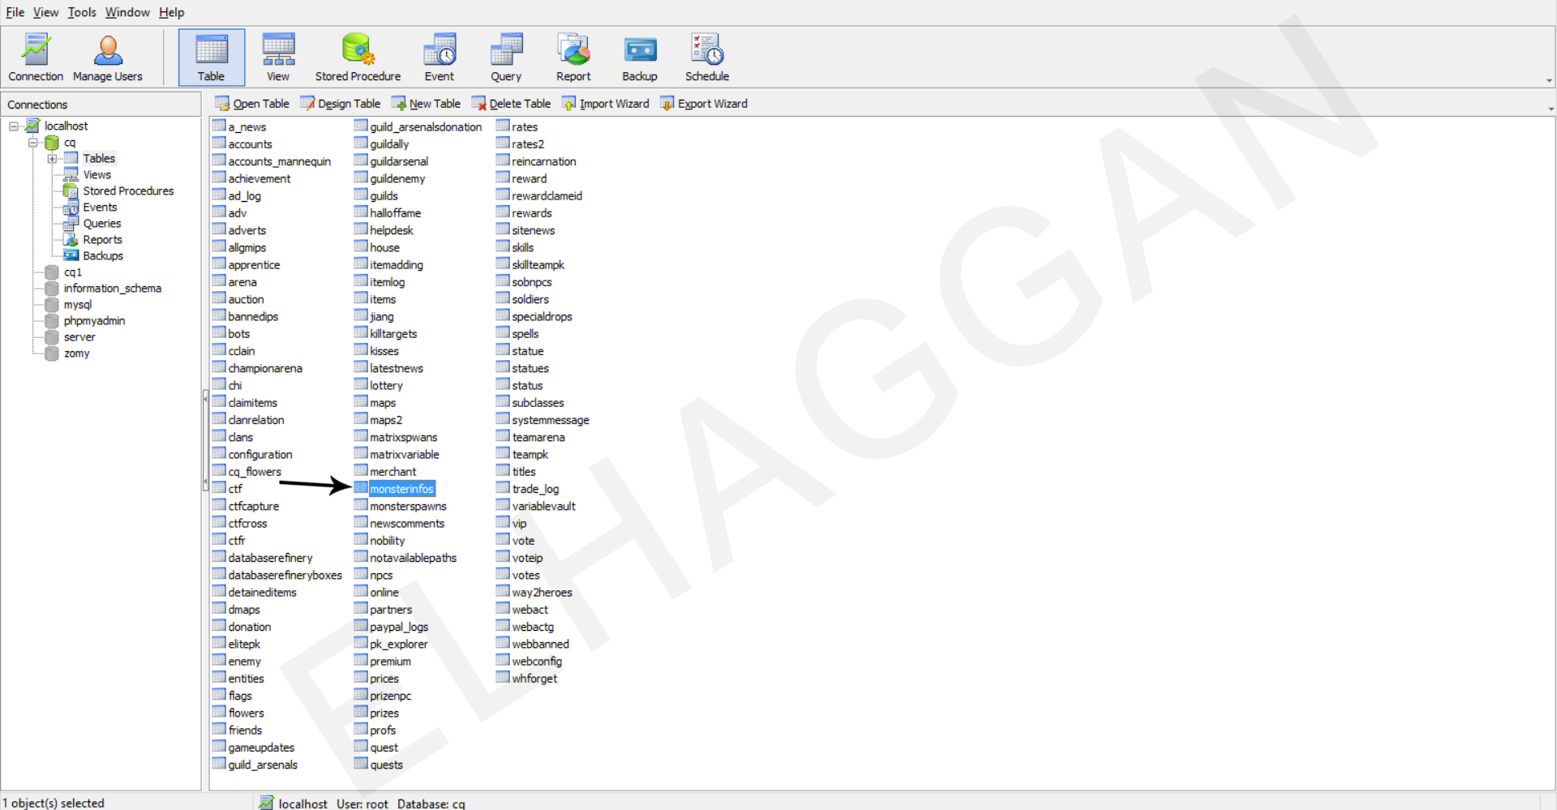
Task: Open Stored Procedure from main toolbar
Action: click(358, 58)
